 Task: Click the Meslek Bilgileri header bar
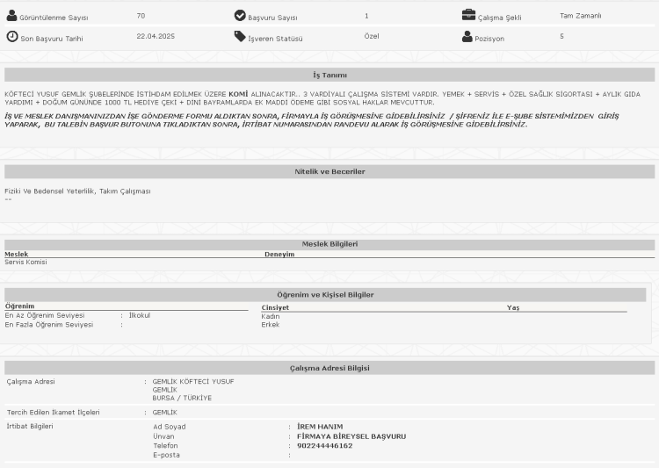click(x=329, y=244)
